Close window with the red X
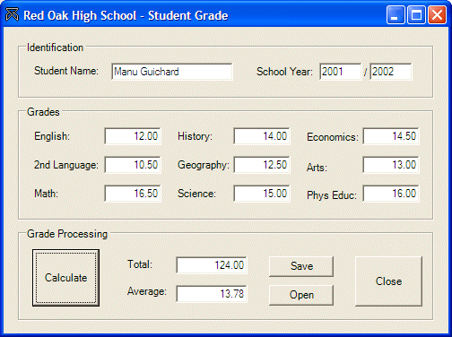The image size is (452, 337). pos(437,14)
